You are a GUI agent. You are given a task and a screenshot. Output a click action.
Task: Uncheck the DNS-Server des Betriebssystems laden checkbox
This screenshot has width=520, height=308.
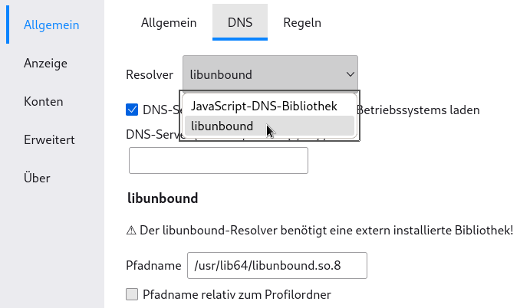[x=132, y=110]
